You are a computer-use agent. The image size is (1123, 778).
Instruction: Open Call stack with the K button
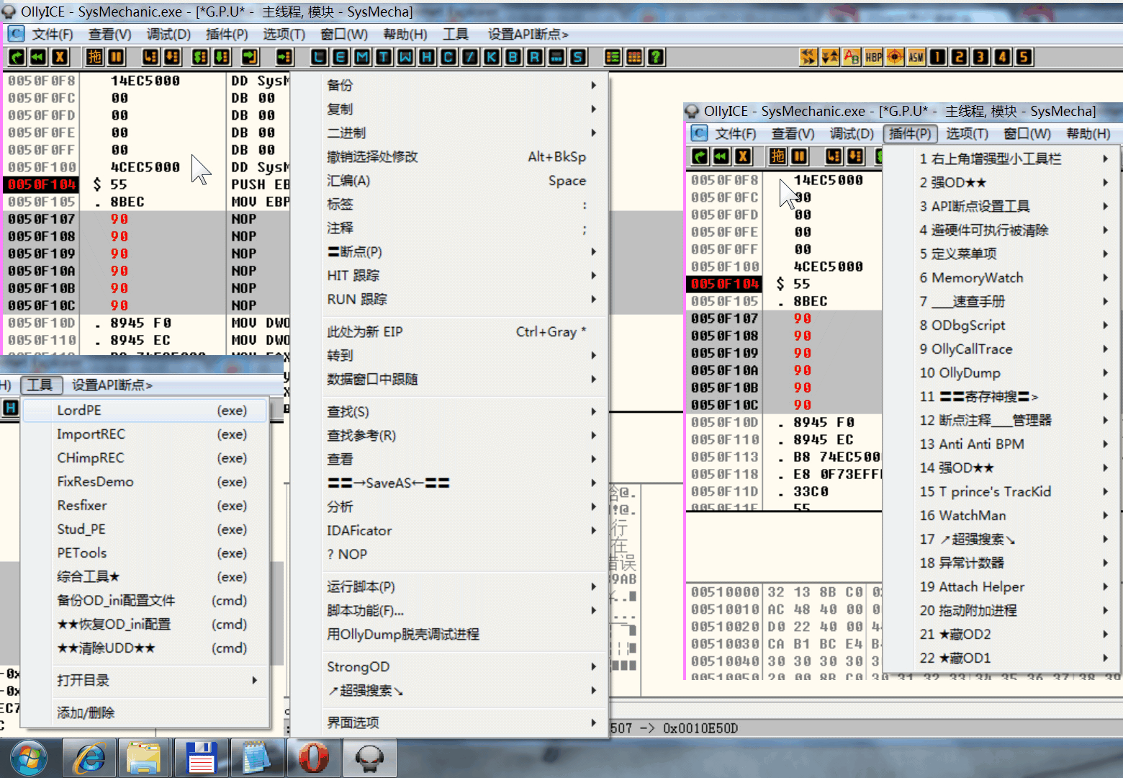[x=492, y=57]
